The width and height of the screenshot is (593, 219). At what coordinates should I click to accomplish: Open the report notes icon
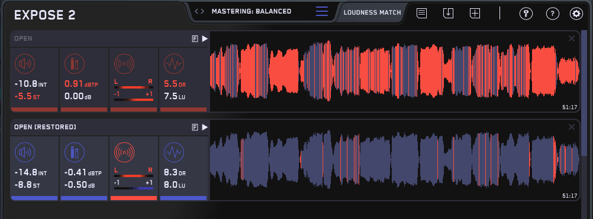point(422,14)
